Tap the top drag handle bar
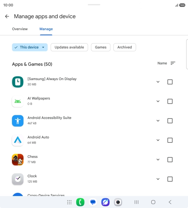 (x=94, y=5)
